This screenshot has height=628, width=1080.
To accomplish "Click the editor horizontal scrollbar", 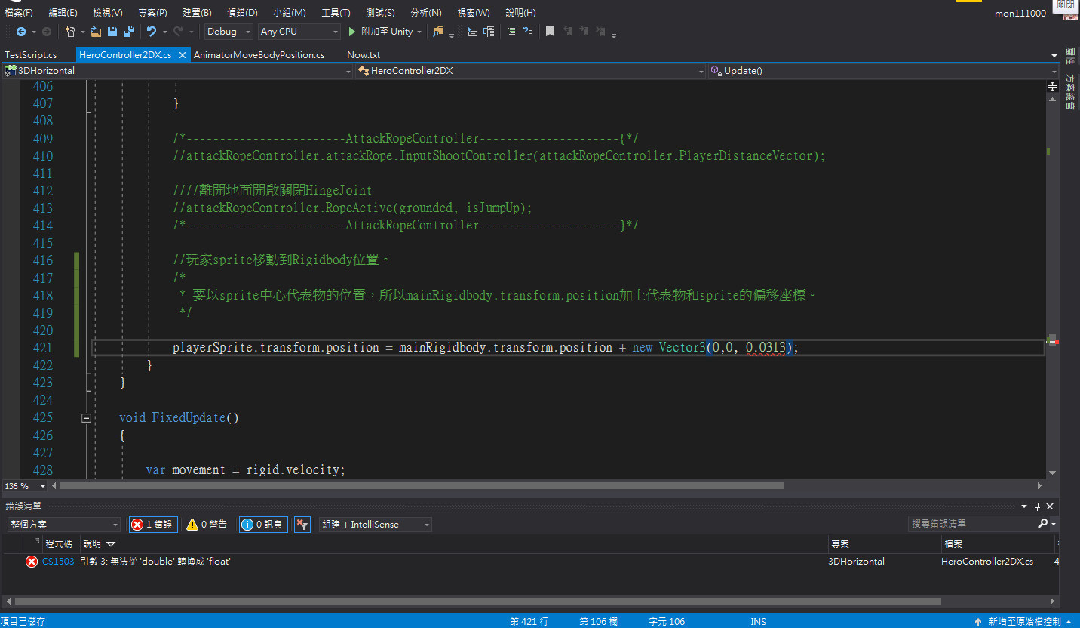I will click(x=422, y=486).
